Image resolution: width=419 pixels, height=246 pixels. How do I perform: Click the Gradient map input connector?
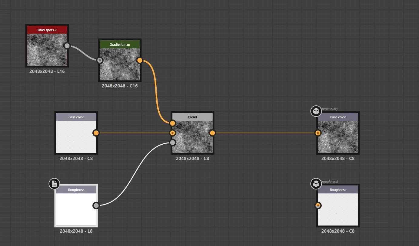tap(100, 60)
